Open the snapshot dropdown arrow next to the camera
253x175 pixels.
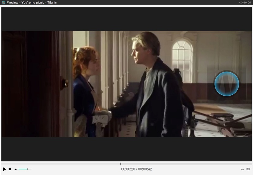click(x=250, y=169)
